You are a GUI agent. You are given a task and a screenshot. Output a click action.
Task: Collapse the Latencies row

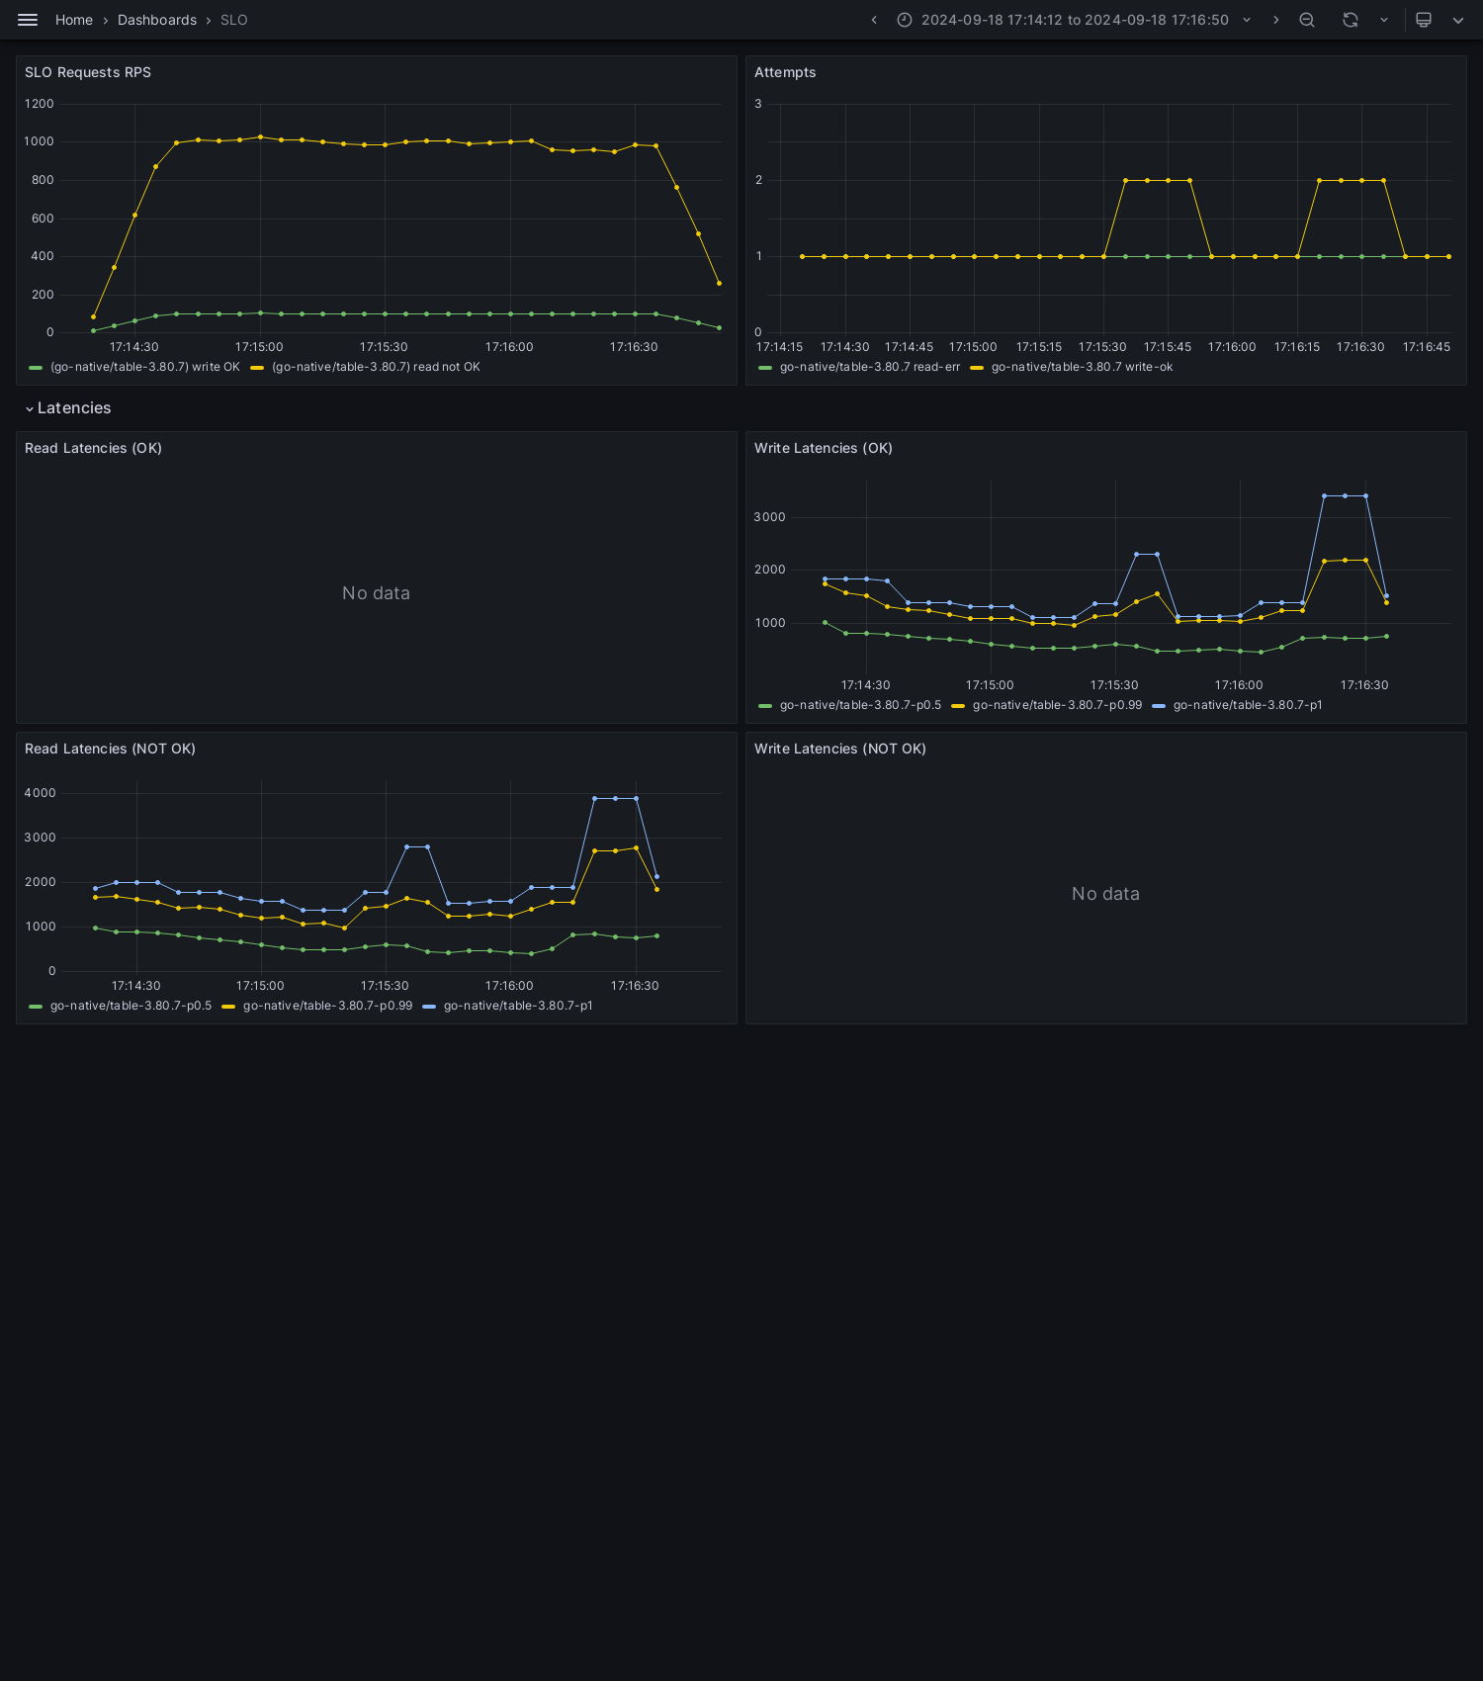pos(30,408)
